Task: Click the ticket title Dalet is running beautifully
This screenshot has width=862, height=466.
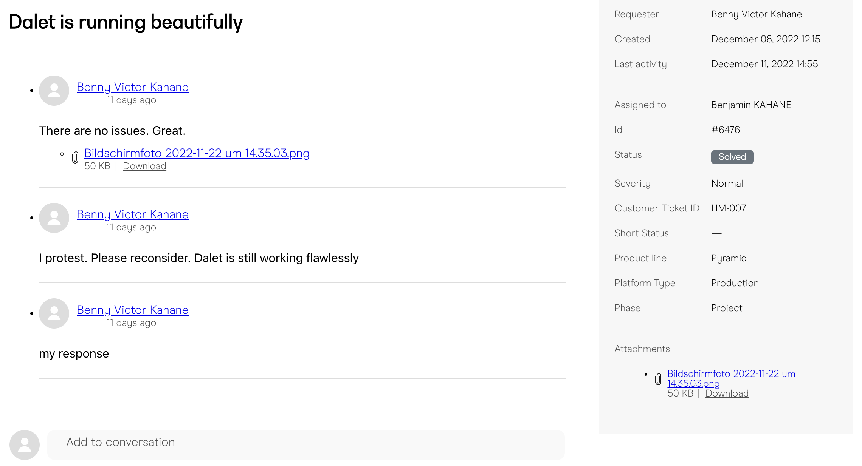Action: pos(126,22)
